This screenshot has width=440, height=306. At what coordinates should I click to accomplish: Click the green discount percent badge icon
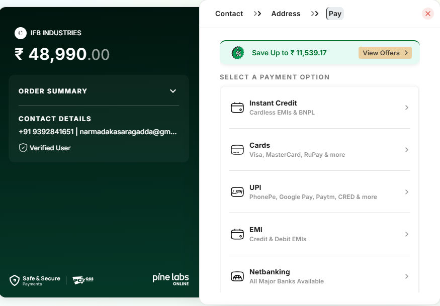[237, 53]
